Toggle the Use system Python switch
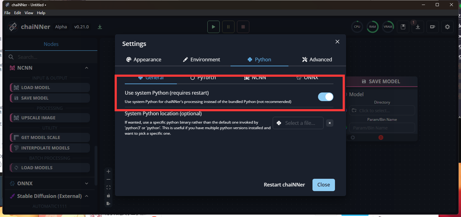Image resolution: width=461 pixels, height=217 pixels. click(326, 97)
